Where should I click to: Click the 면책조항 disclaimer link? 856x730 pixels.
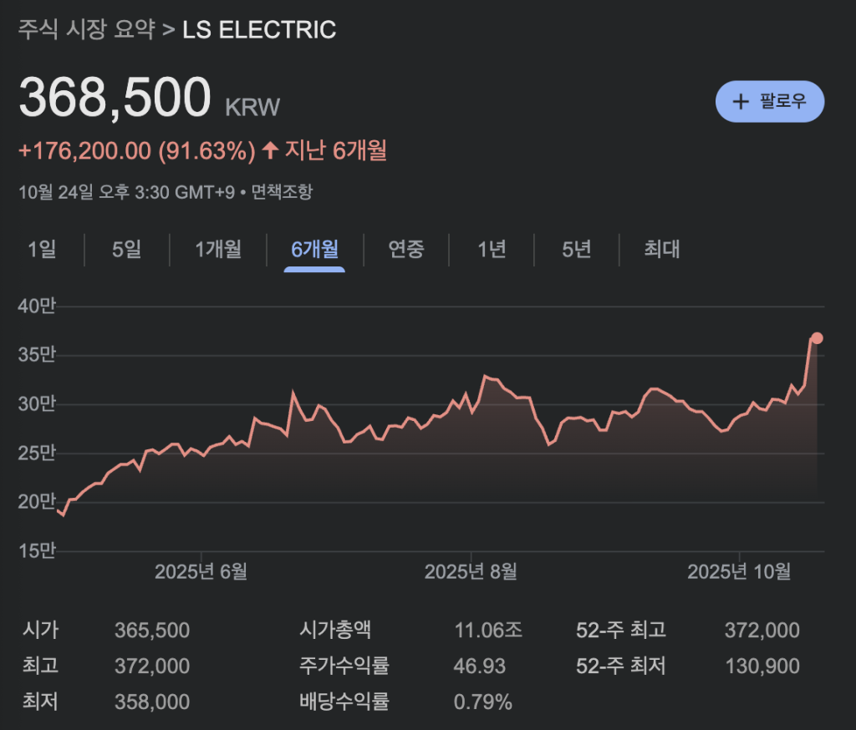click(287, 191)
